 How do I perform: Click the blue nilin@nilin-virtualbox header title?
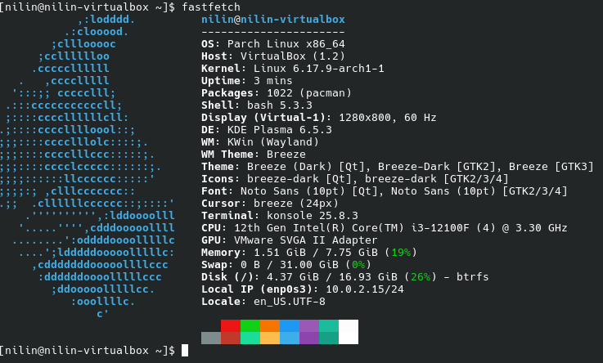(x=273, y=20)
